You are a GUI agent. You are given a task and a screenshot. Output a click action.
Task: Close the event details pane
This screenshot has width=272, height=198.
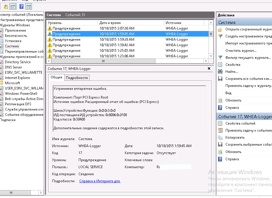(209, 68)
